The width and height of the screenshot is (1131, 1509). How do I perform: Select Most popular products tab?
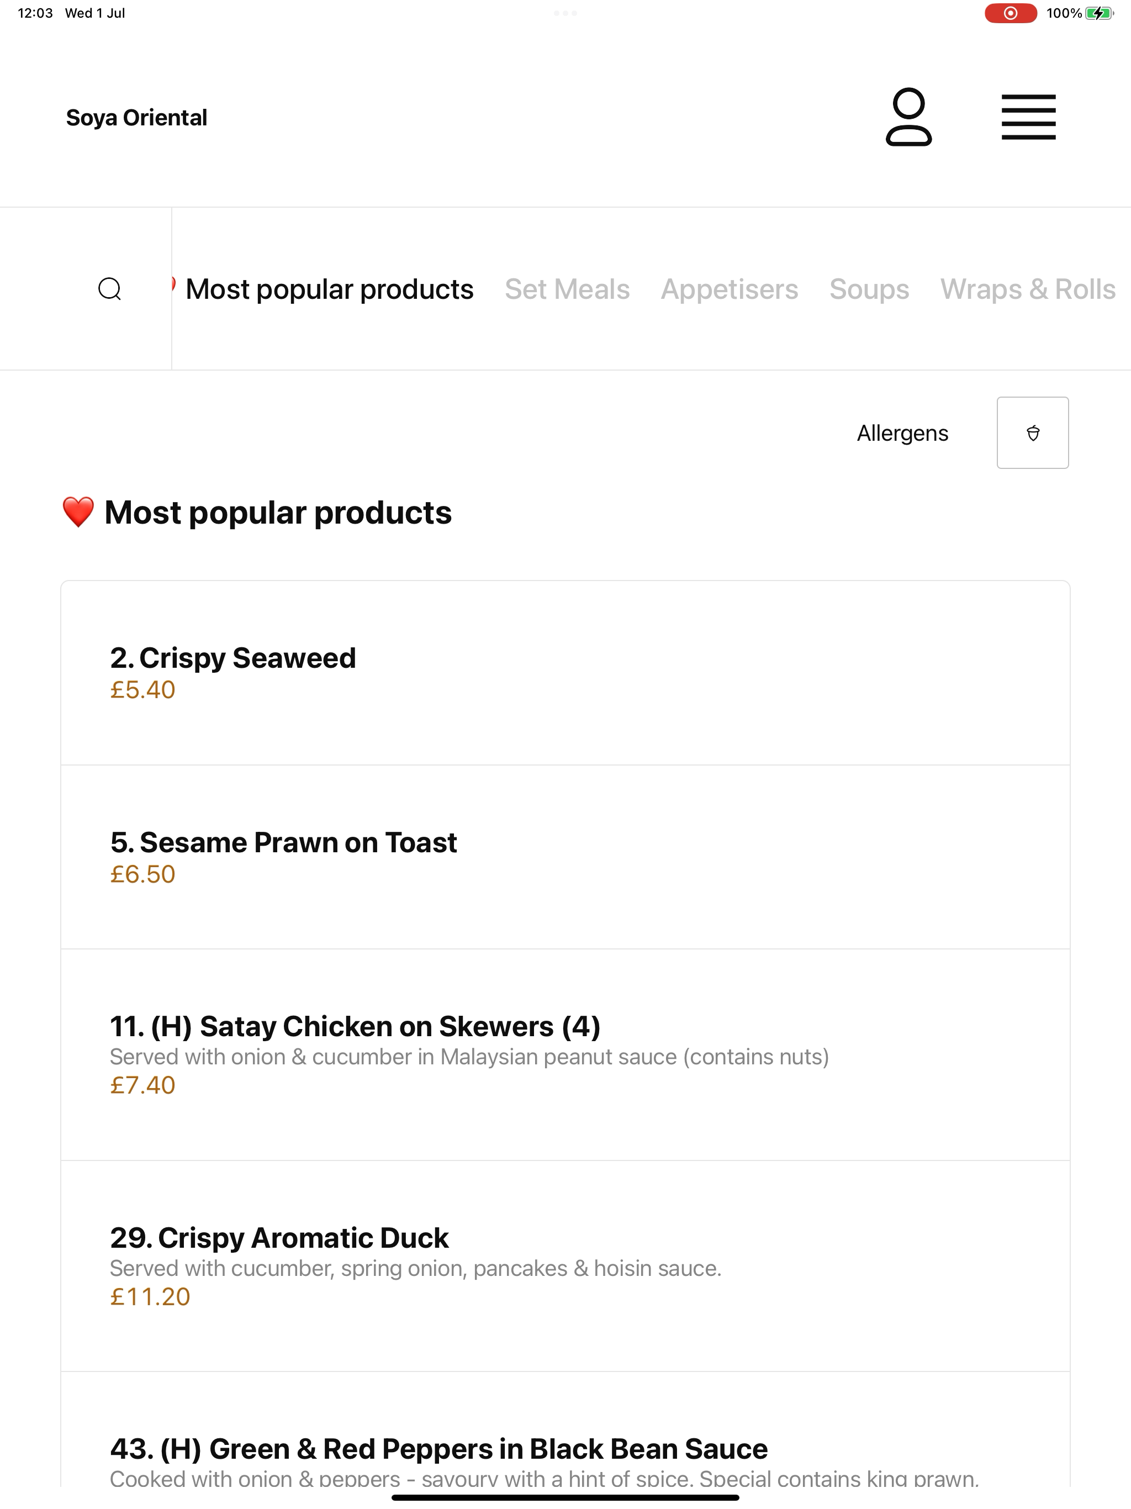[330, 289]
